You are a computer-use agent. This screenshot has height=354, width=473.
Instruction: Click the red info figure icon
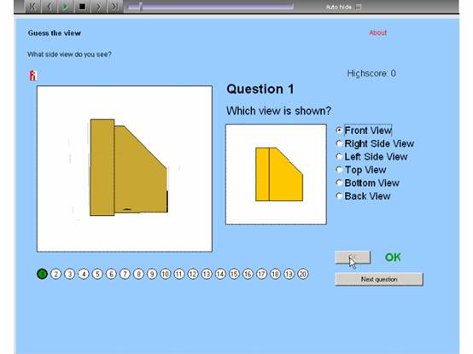pyautogui.click(x=33, y=76)
